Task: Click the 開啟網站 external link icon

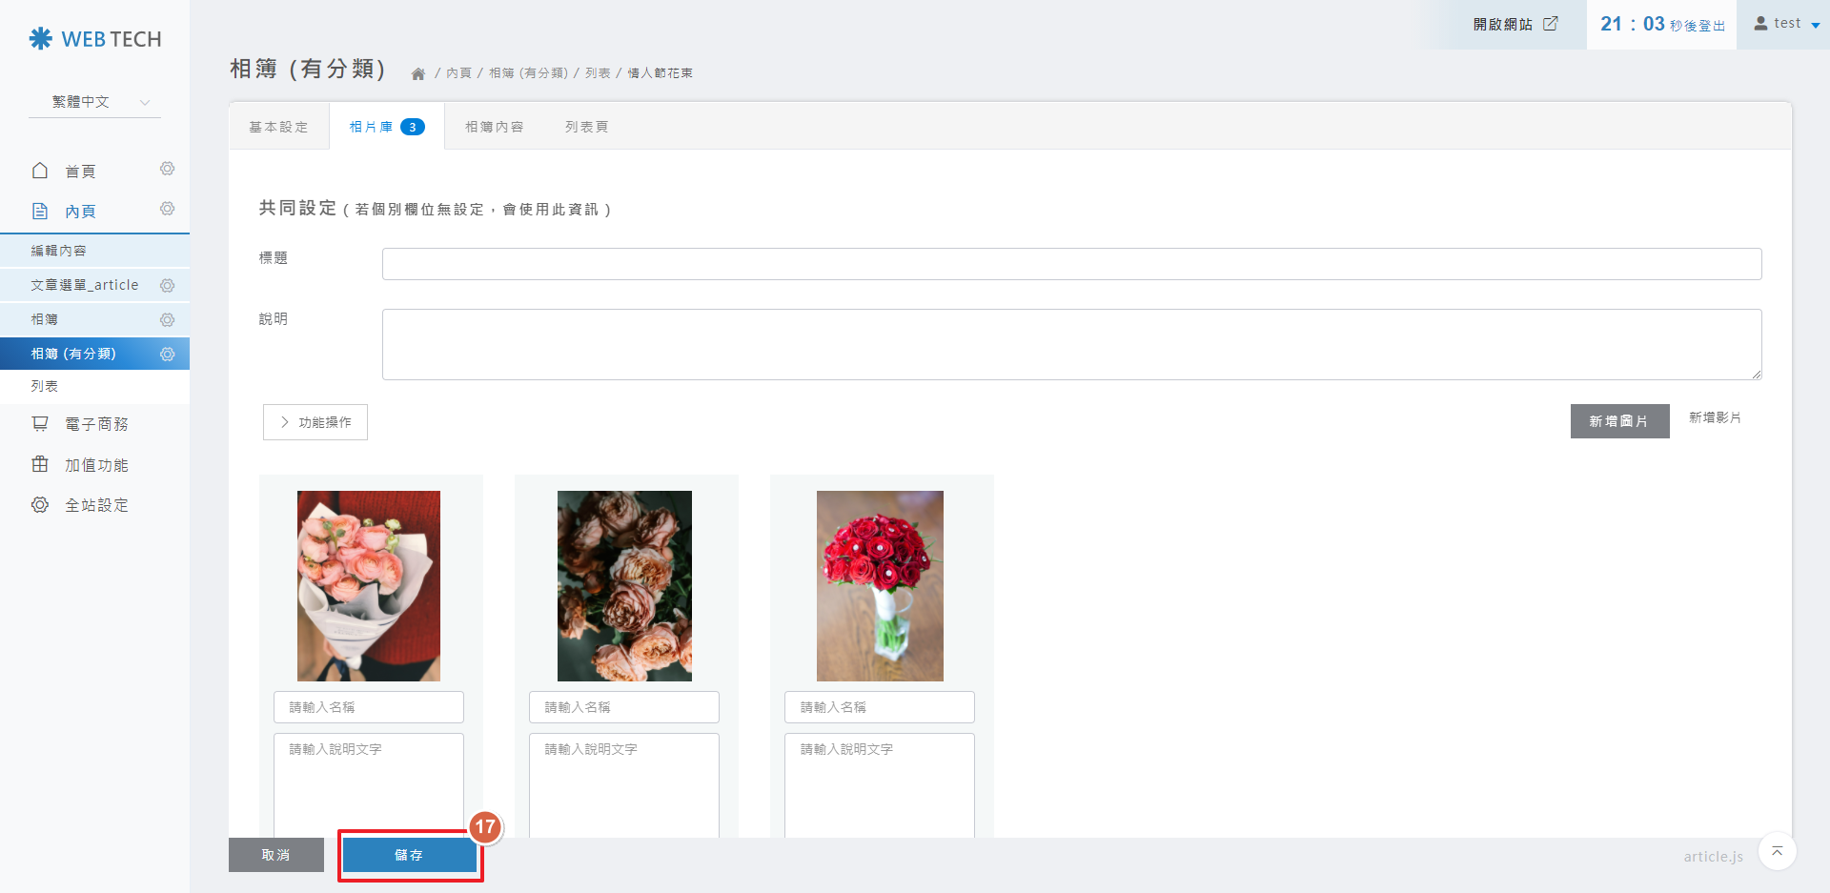Action: pos(1551,24)
